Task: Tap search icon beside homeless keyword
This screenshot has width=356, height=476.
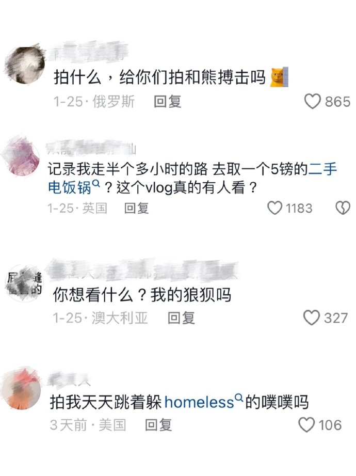Action: 239,397
